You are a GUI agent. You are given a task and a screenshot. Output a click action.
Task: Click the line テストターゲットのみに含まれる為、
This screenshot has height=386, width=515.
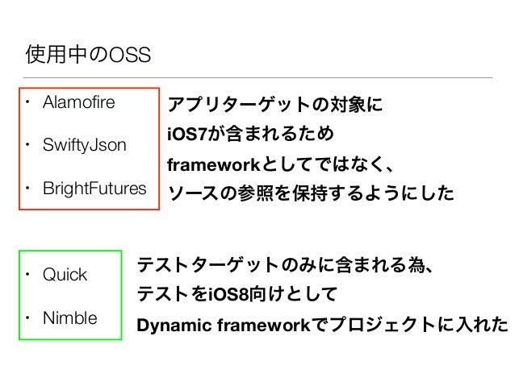point(285,264)
